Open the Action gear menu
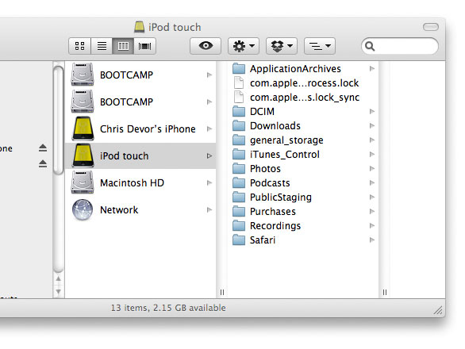465x349 pixels. point(244,46)
